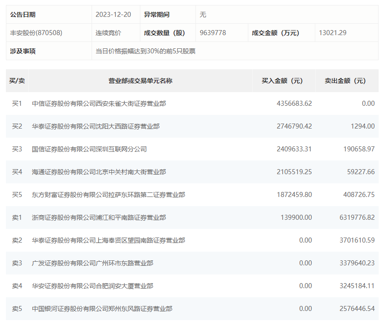Select sell amount 190658.97

click(359, 149)
